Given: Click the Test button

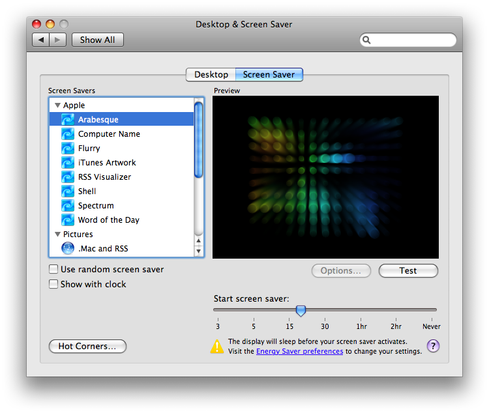Looking at the screenshot, I should (408, 270).
